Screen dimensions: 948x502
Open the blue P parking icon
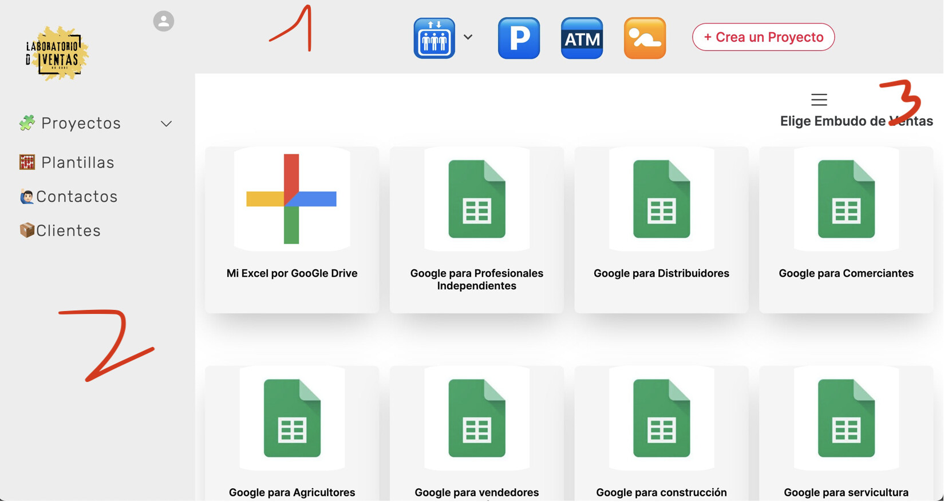(519, 38)
